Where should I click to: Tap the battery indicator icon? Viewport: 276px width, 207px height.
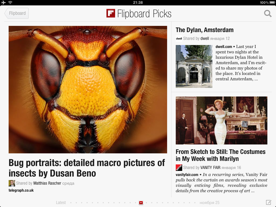click(272, 2)
